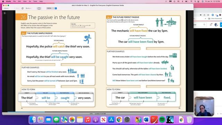222x125 pixels.
Task: Open the Trash in Dock
Action: 189,119
